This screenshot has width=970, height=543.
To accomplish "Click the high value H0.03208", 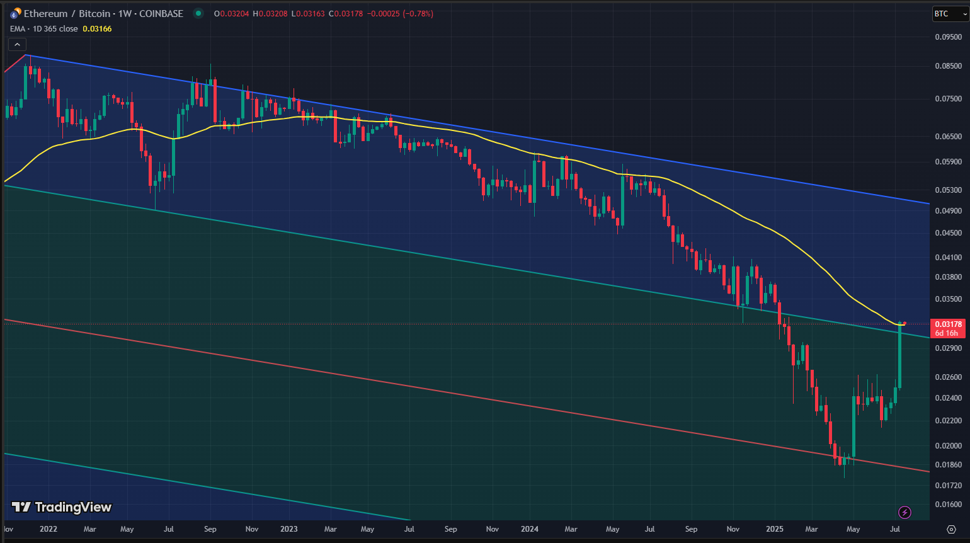I will (x=270, y=14).
